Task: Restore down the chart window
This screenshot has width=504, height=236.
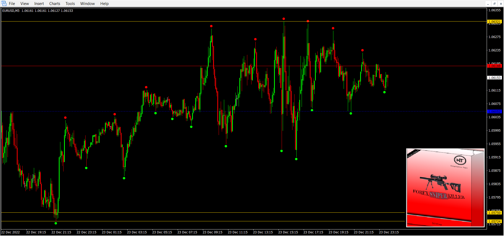Action: (495, 4)
